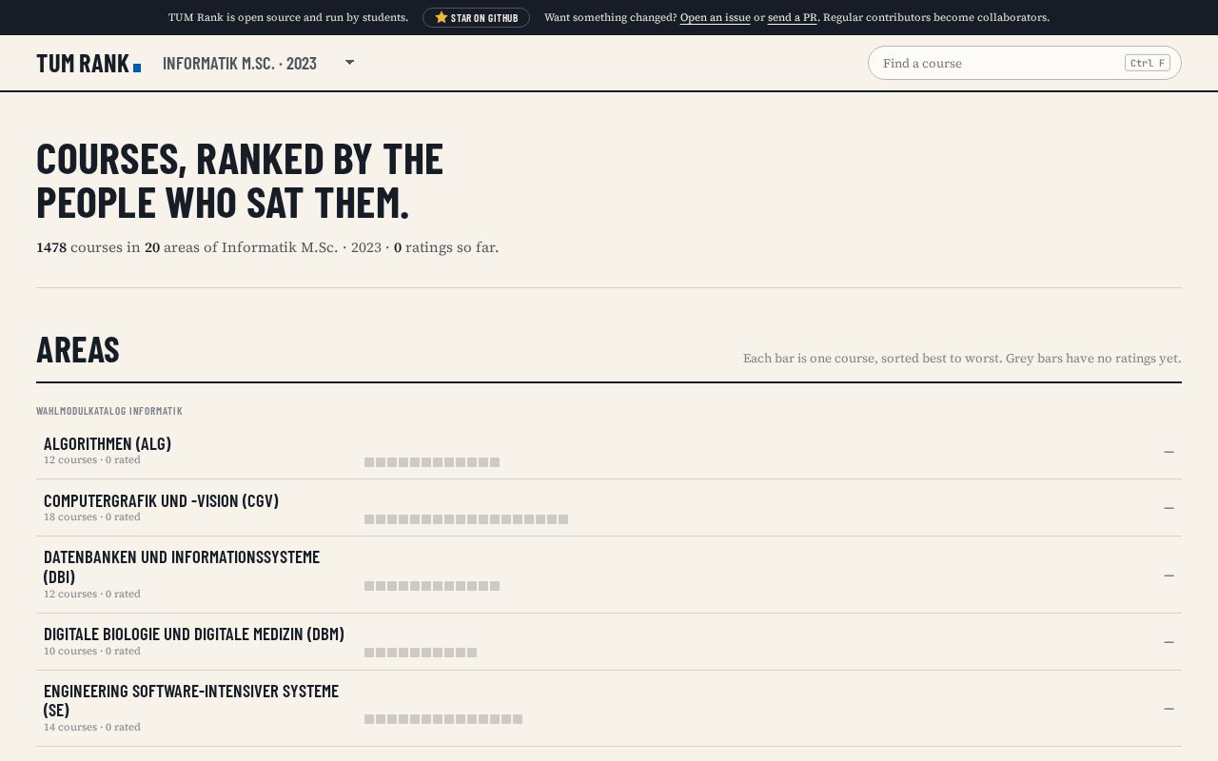Click last course bar in DBM row
Viewport: 1218px width, 761px height.
pyautogui.click(x=472, y=653)
